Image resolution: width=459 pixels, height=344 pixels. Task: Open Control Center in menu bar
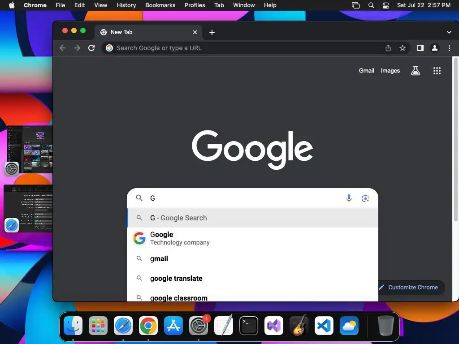(386, 5)
